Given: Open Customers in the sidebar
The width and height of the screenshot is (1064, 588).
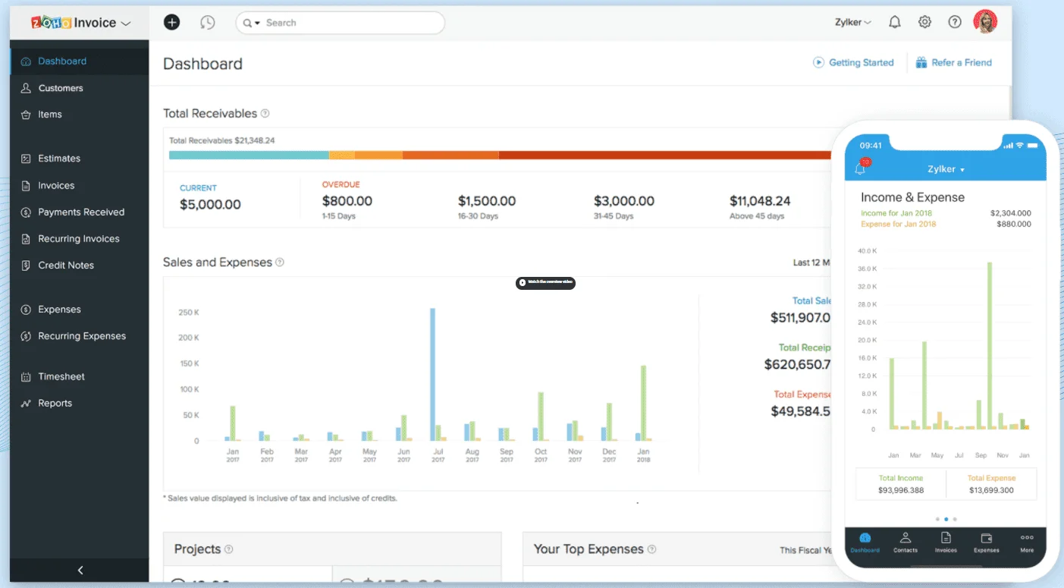Looking at the screenshot, I should click(x=79, y=88).
